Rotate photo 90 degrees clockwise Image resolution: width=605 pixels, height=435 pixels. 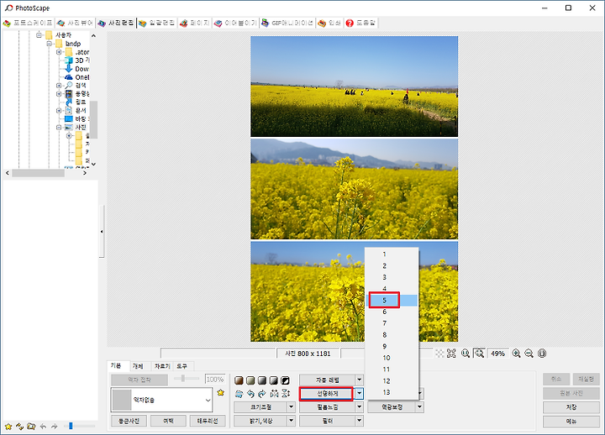(x=262, y=394)
